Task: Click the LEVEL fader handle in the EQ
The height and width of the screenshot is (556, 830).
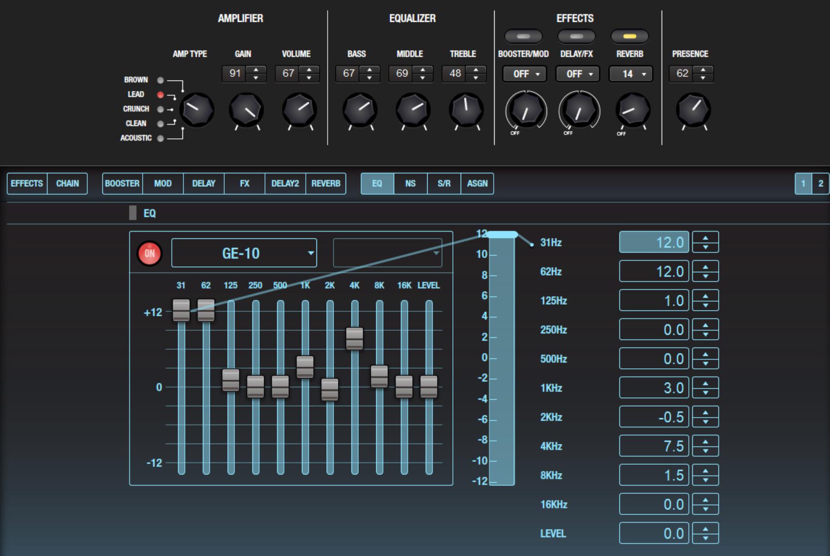Action: pos(429,387)
